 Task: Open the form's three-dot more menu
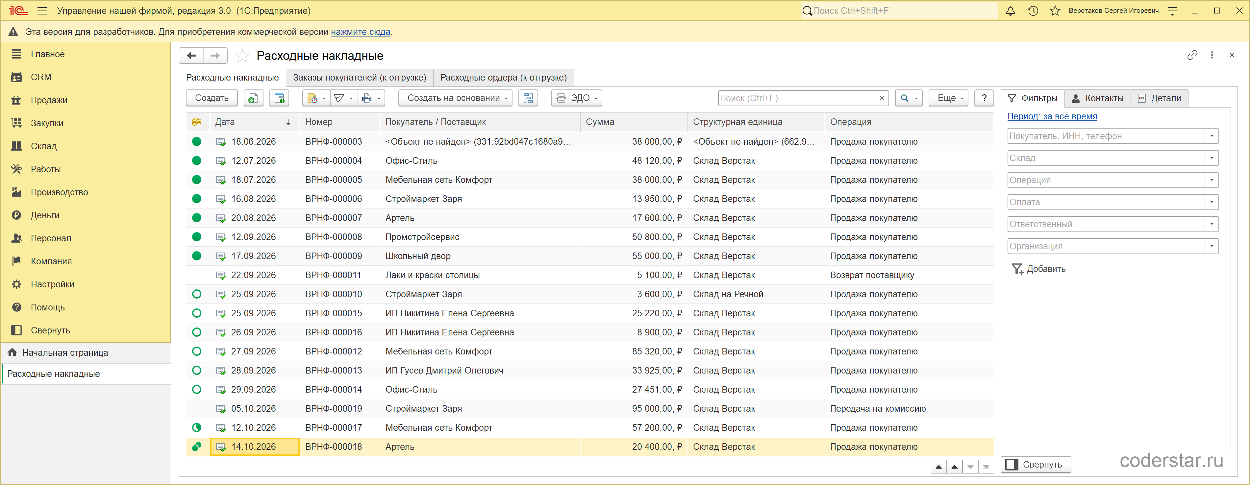[1212, 55]
